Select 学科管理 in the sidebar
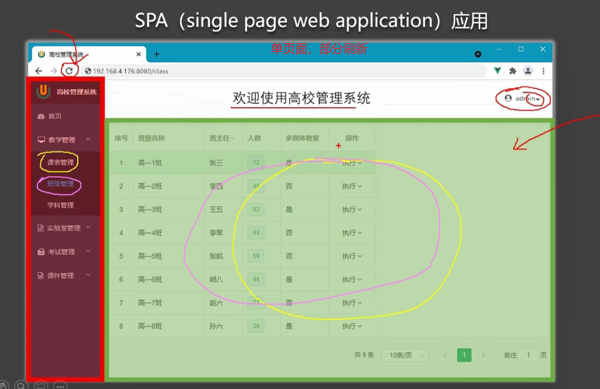600x389 pixels. click(x=60, y=205)
